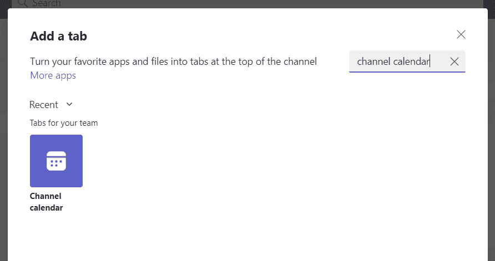
Task: Open the More apps link
Action: 53,75
